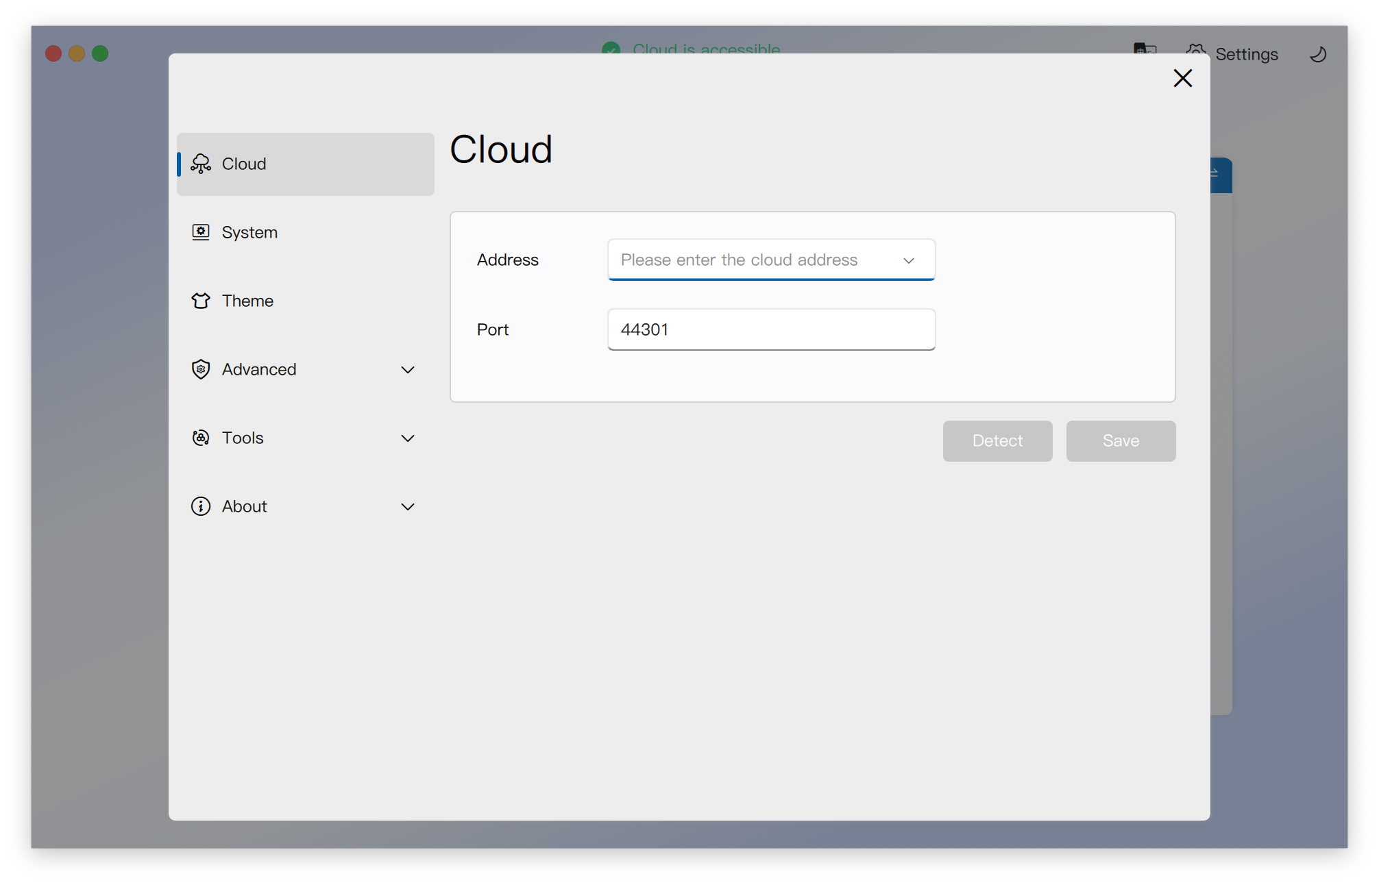Expand the Tools section chevron
The image size is (1379, 885).
click(x=408, y=438)
